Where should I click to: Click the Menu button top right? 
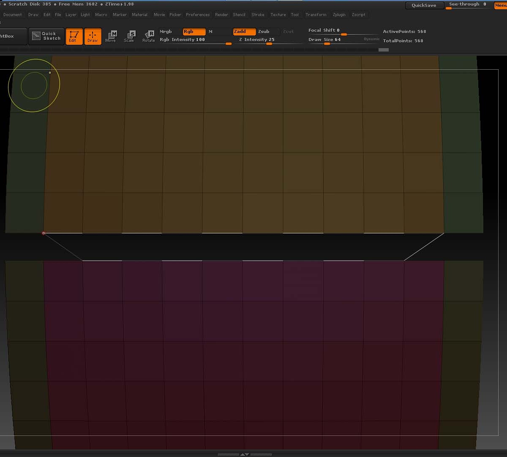coord(501,5)
